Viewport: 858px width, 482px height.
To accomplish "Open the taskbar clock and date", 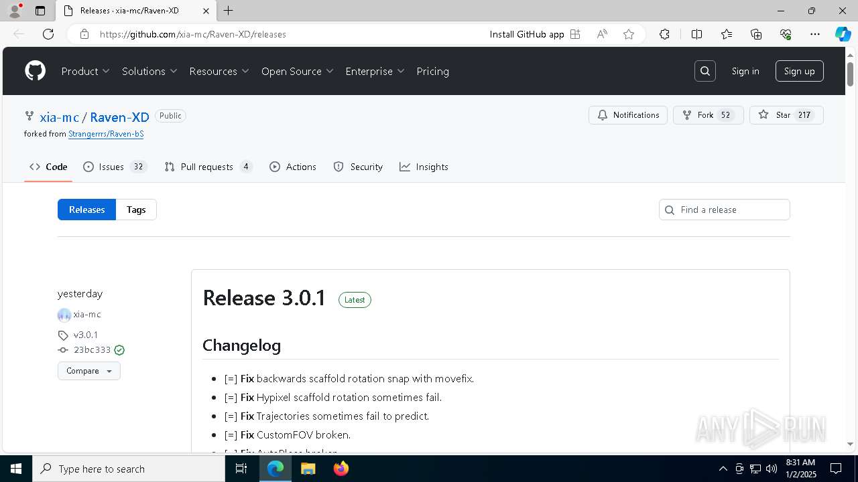I will click(x=800, y=469).
